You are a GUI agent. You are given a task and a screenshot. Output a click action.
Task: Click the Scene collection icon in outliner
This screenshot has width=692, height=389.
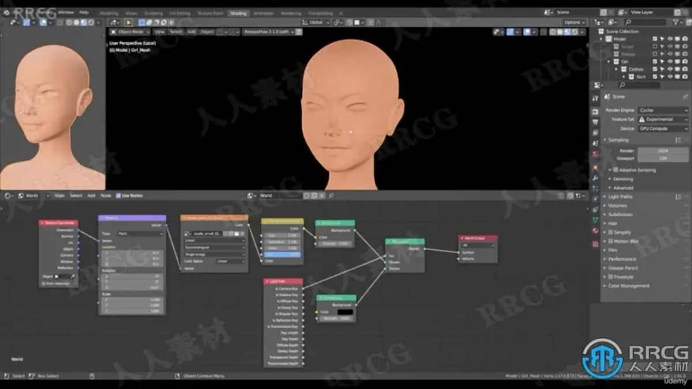[601, 31]
